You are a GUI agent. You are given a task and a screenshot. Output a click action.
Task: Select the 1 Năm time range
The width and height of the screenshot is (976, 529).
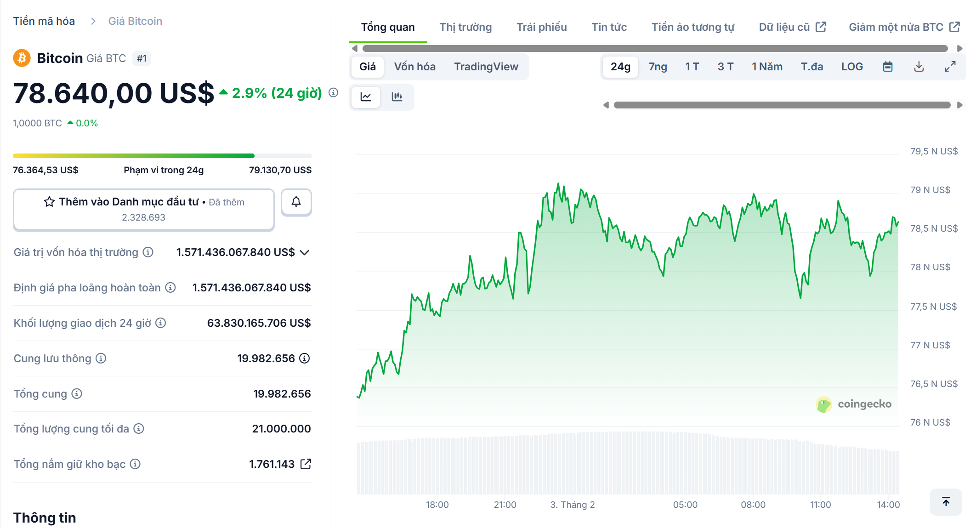766,67
